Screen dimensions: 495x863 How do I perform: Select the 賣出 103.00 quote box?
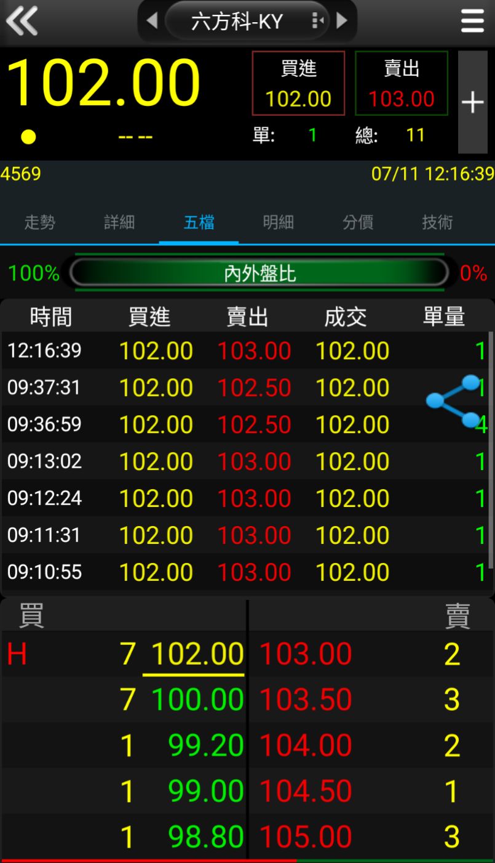401,83
